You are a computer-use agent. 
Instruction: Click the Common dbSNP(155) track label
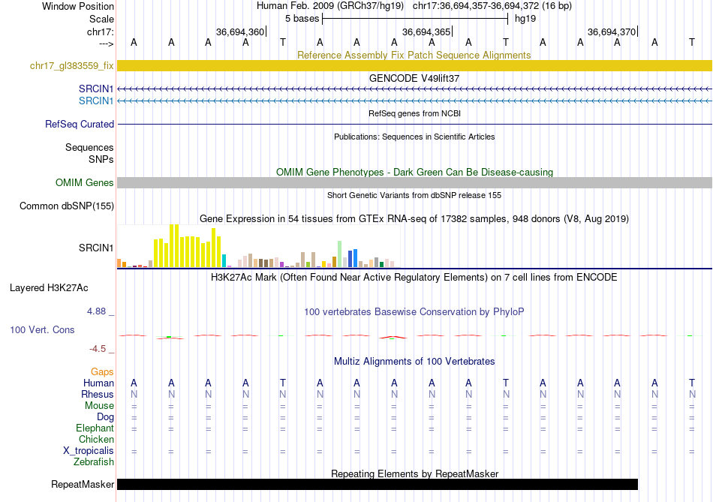click(67, 206)
